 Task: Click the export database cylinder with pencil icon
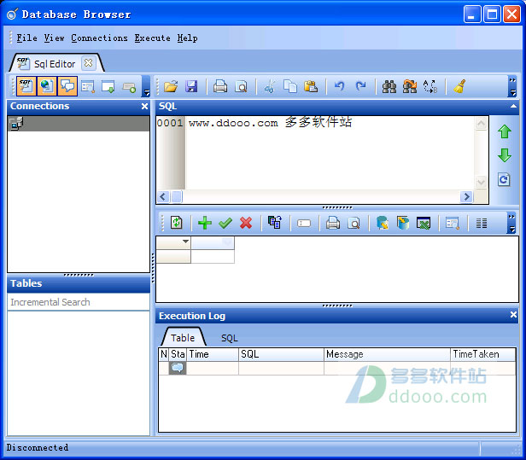[383, 223]
